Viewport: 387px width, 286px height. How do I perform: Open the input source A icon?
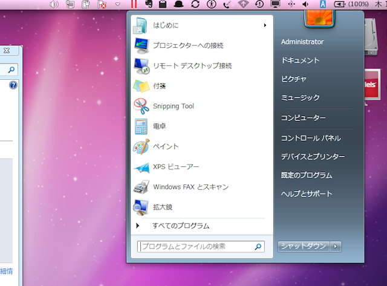tap(322, 4)
